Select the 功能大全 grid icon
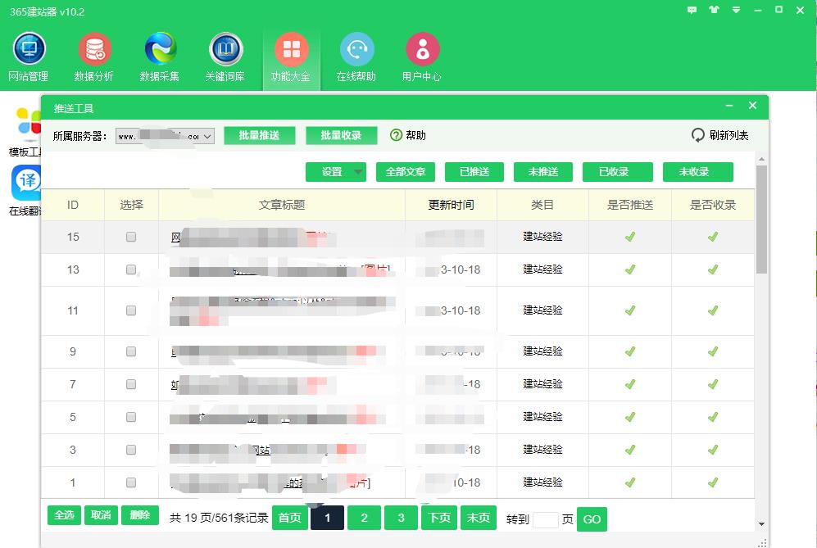Viewport: 817px width, 548px height. coord(291,49)
